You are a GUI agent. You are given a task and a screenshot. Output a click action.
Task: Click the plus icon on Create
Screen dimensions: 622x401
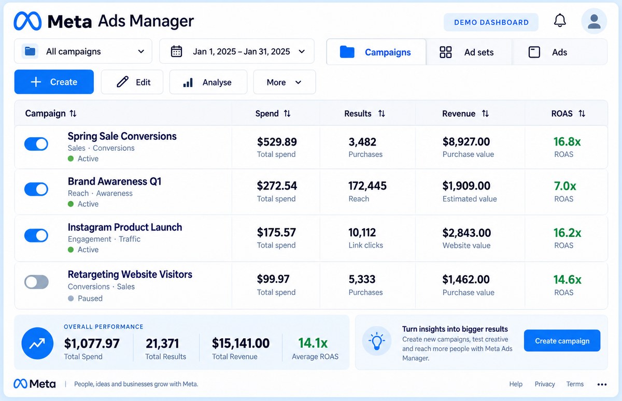(x=36, y=82)
